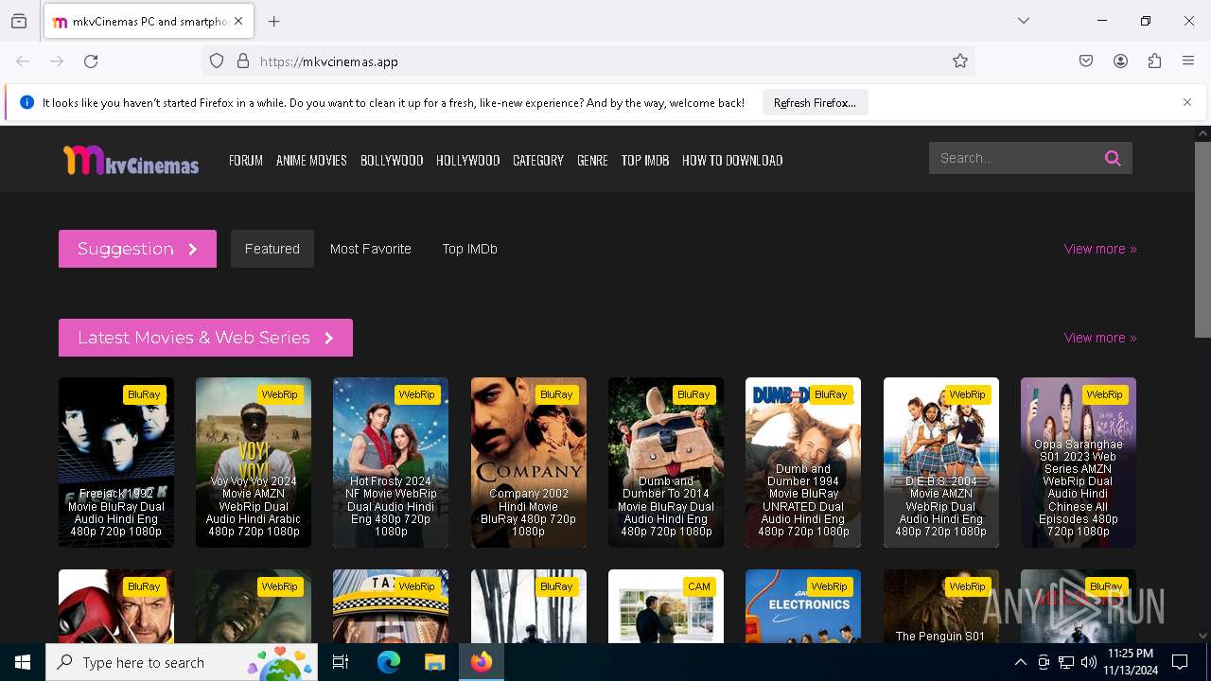Open the Electronics poster in second row
1211x681 pixels.
(x=803, y=606)
